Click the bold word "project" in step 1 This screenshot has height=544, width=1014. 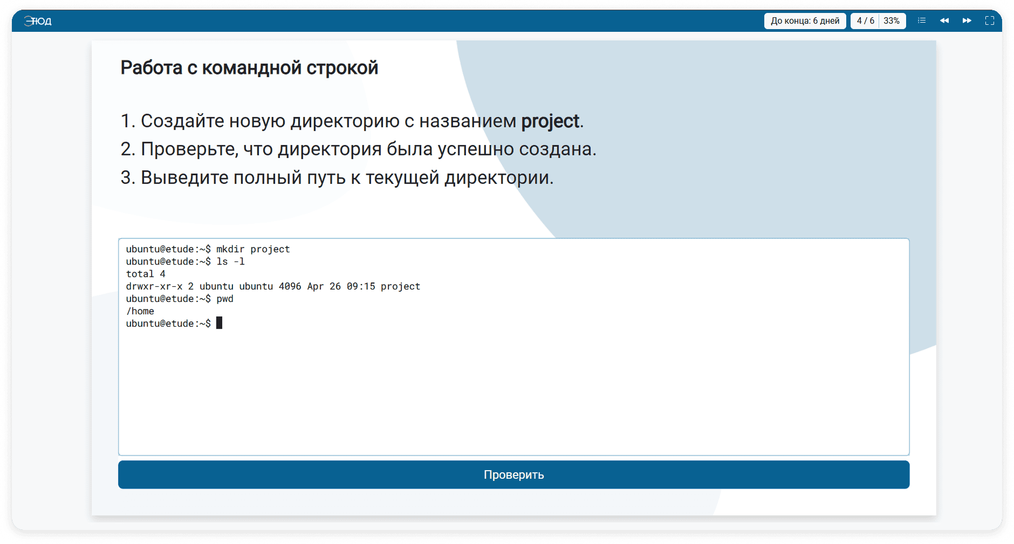click(550, 121)
